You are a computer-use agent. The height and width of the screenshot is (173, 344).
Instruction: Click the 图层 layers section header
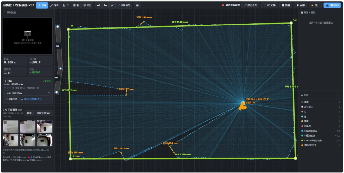point(305,95)
